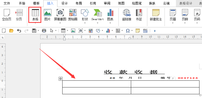Insert a blank page (空白页)
Screen dimensions: 202x98
pyautogui.click(x=7, y=15)
